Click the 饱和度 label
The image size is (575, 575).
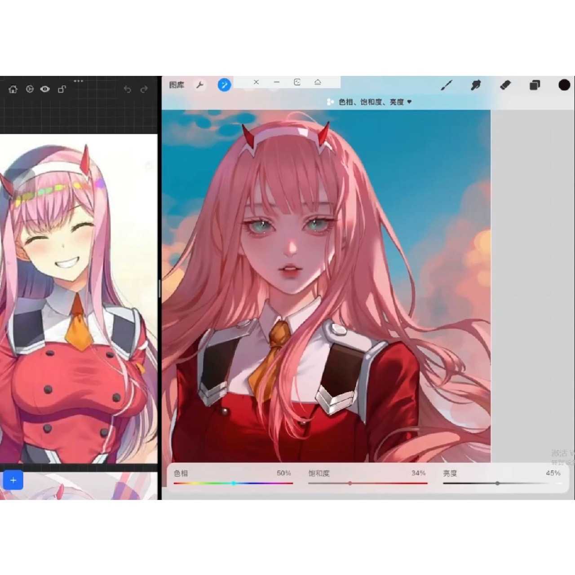pyautogui.click(x=319, y=473)
